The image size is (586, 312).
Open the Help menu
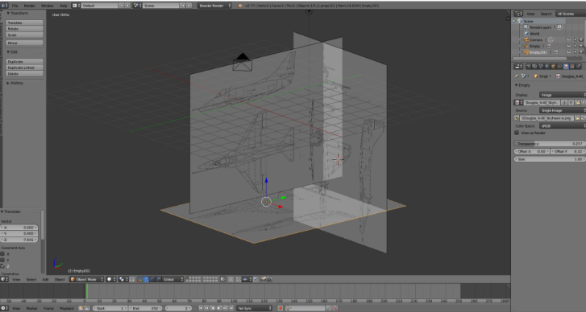pos(64,6)
